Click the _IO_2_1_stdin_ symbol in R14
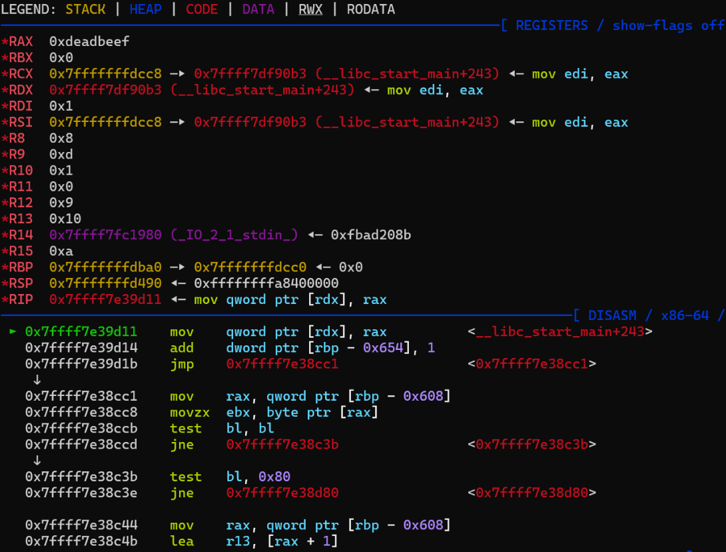726x552 pixels. point(236,235)
